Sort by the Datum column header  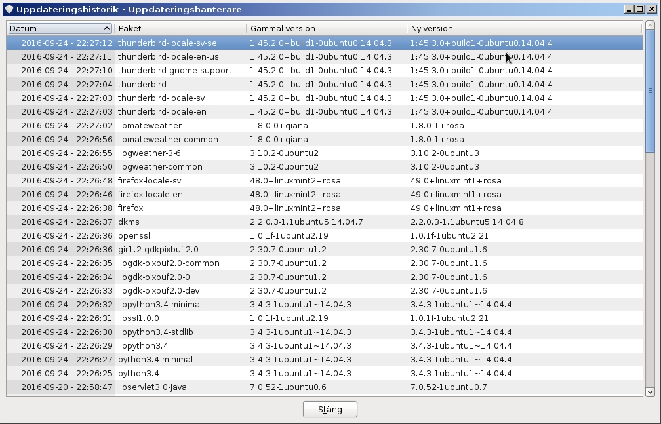[x=60, y=28]
